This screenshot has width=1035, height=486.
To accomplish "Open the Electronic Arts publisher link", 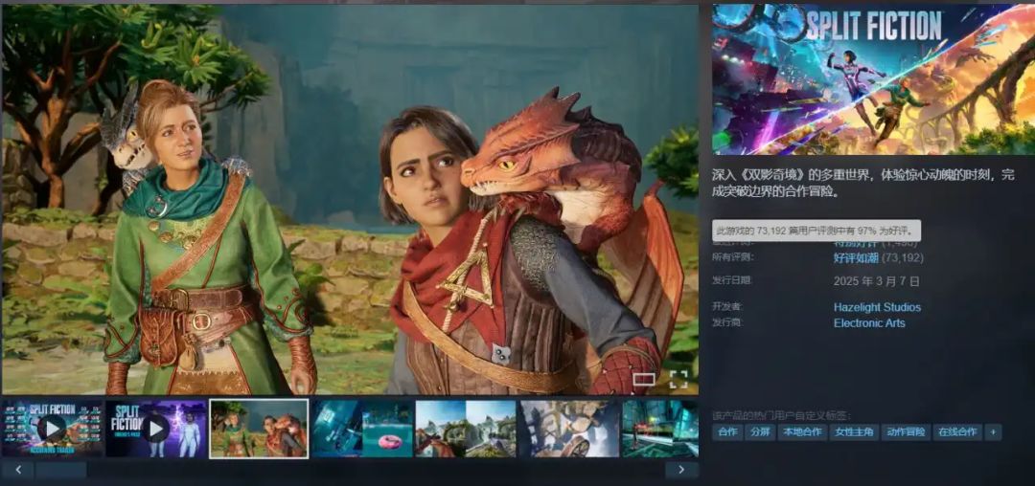I will (x=869, y=322).
